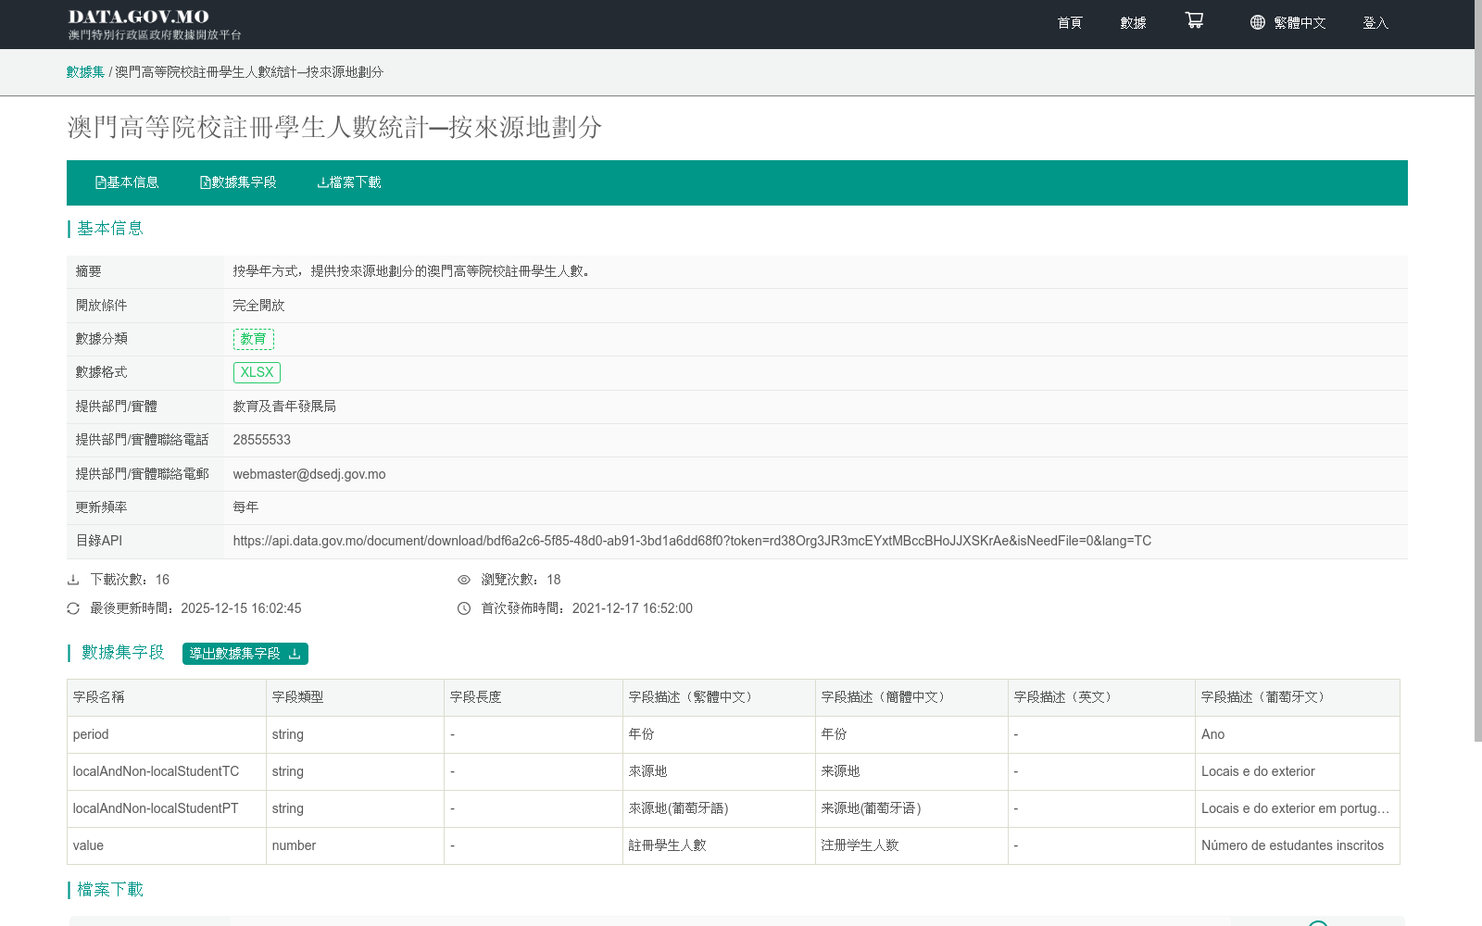The width and height of the screenshot is (1482, 926).
Task: Click the 瀏覽次數：18 text
Action: 521,580
